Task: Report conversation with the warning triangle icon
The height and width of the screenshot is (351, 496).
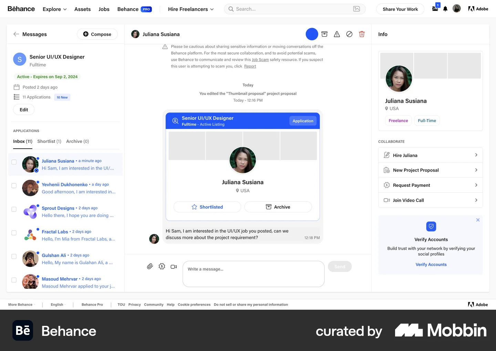Action: click(337, 34)
